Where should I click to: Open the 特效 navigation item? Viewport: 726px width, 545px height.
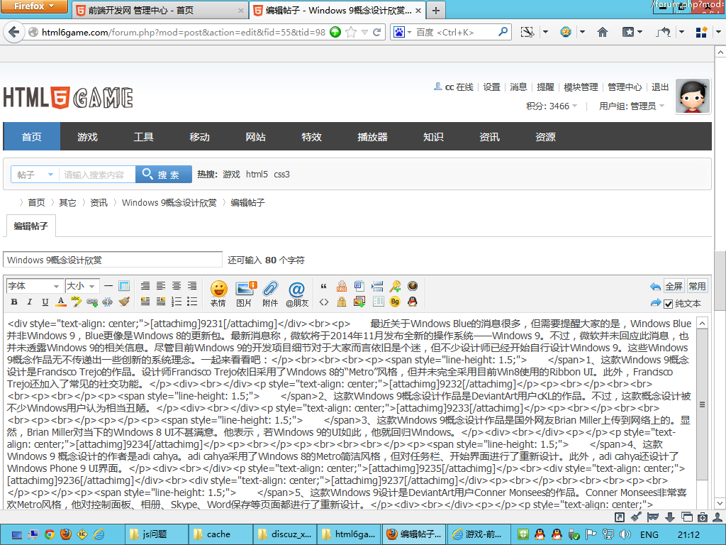pyautogui.click(x=312, y=137)
